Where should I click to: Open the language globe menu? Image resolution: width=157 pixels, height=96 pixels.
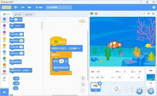[x=16, y=7]
